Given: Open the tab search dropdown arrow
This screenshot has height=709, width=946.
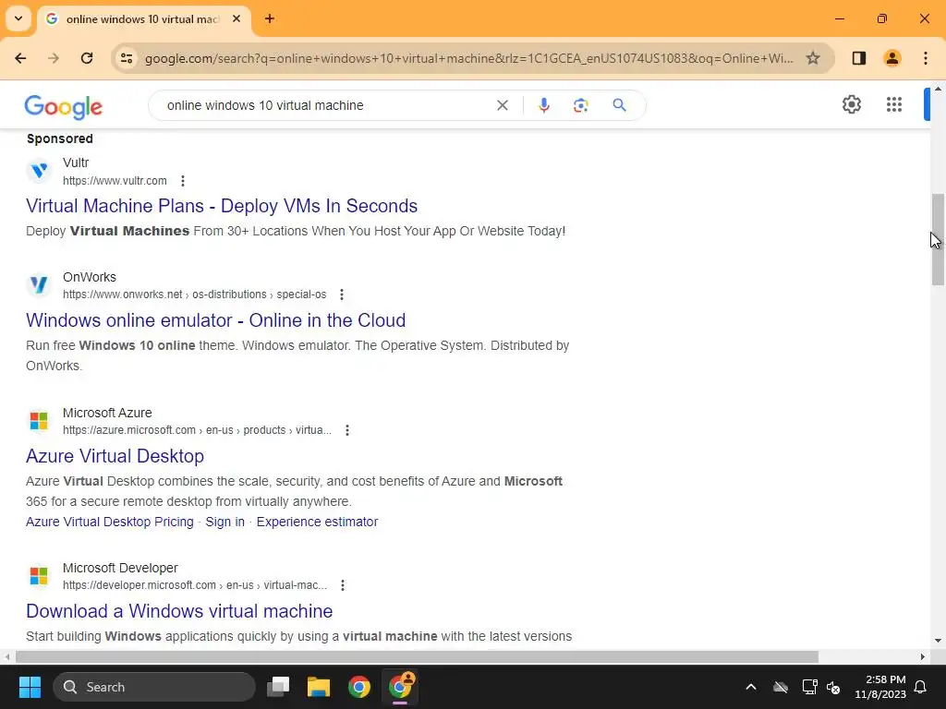Looking at the screenshot, I should (18, 18).
